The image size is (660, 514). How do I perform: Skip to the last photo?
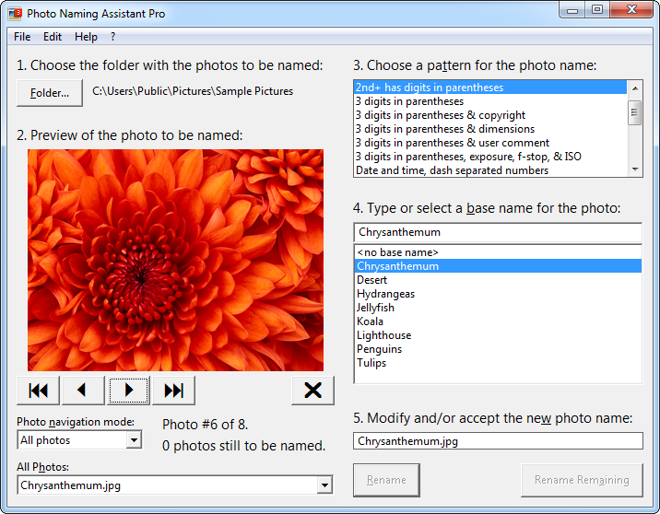[173, 391]
